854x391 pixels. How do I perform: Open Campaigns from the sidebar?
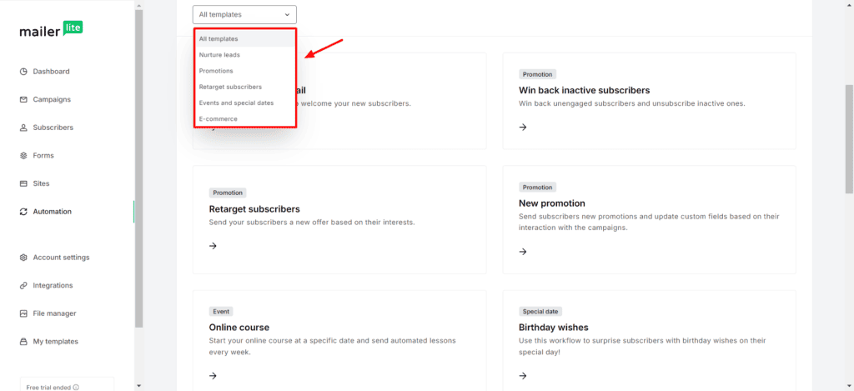click(52, 100)
